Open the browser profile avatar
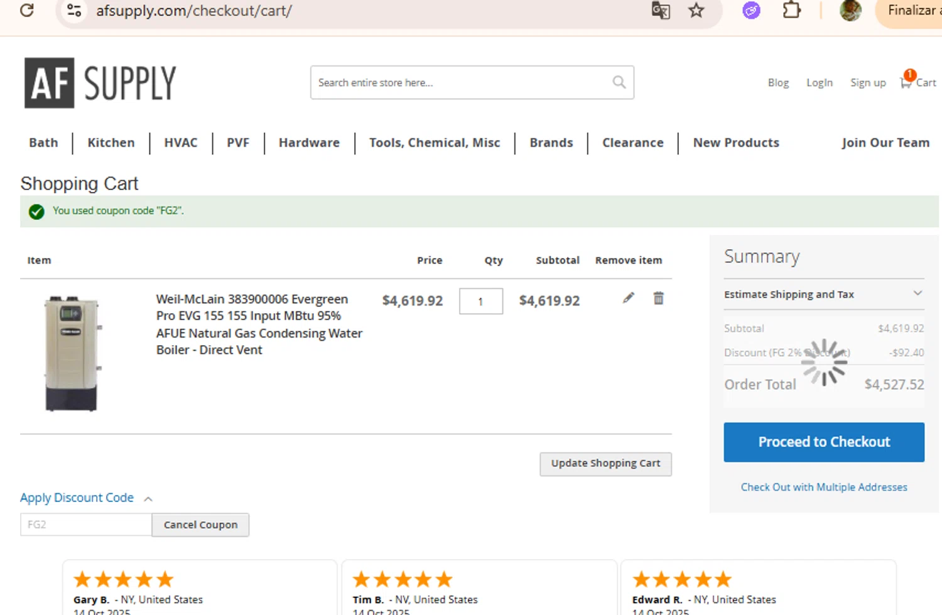This screenshot has height=615, width=942. (850, 11)
